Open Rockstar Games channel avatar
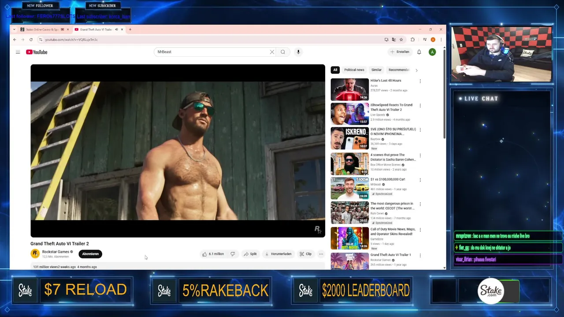The image size is (564, 317). [35, 254]
